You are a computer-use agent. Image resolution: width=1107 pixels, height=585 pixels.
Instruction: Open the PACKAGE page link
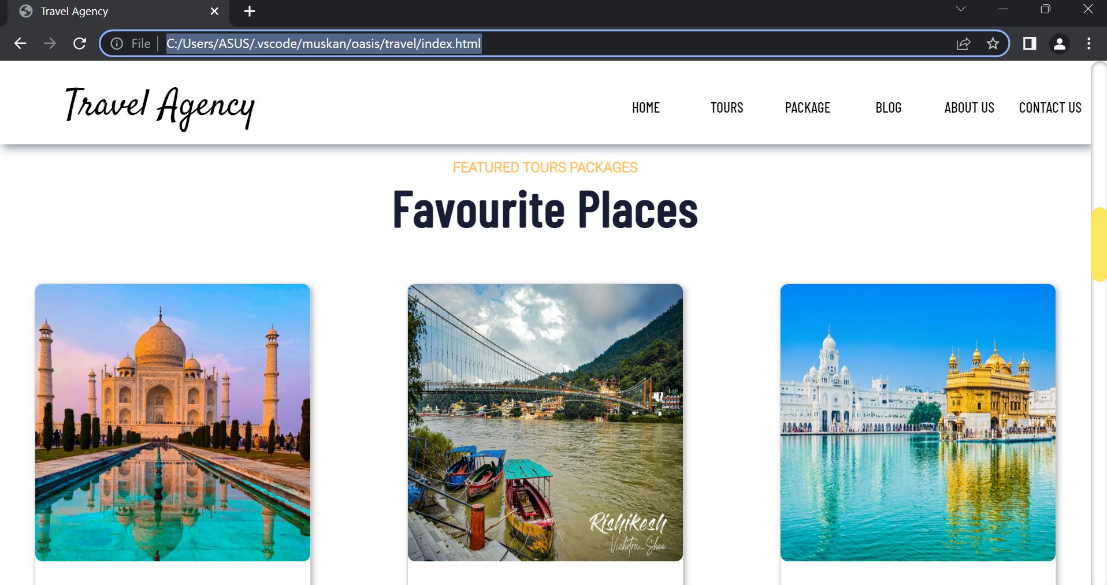tap(808, 108)
